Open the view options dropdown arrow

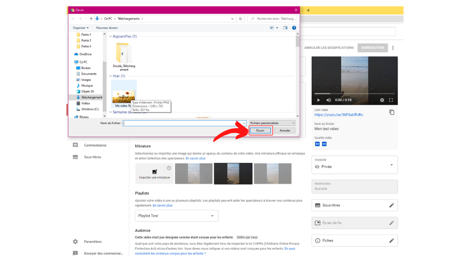tap(277, 28)
